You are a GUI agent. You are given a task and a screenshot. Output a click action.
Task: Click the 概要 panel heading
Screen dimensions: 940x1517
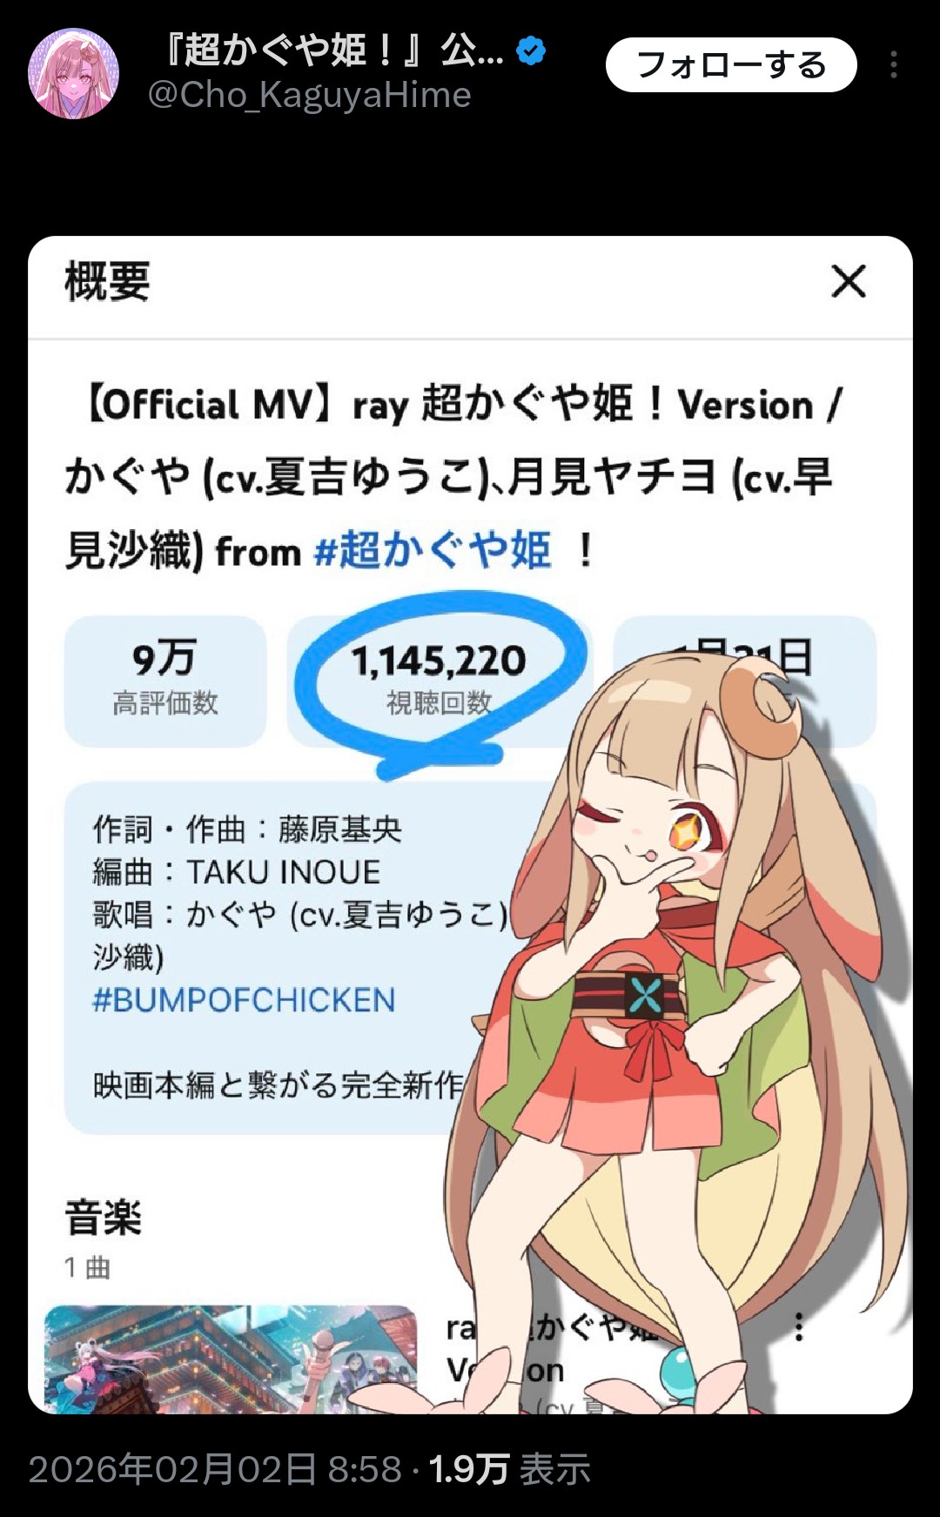108,282
